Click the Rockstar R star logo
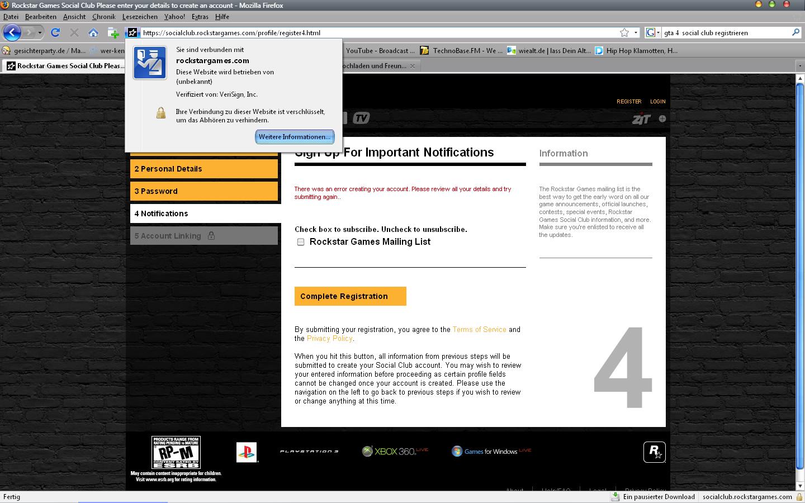The image size is (805, 503). click(655, 452)
